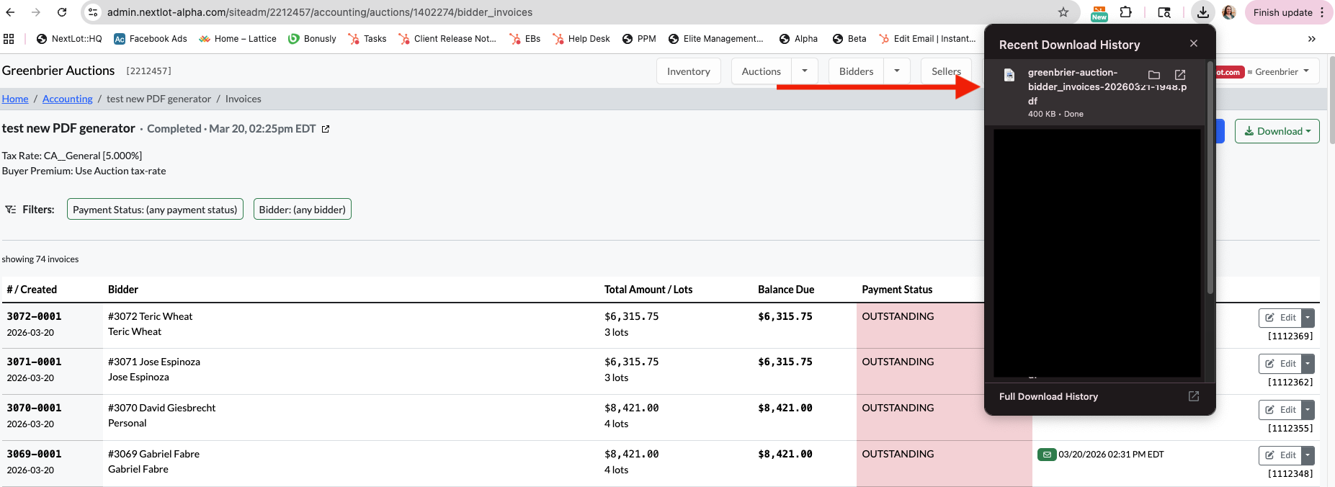The width and height of the screenshot is (1335, 487).
Task: Change the Bidder filter
Action: (x=303, y=210)
